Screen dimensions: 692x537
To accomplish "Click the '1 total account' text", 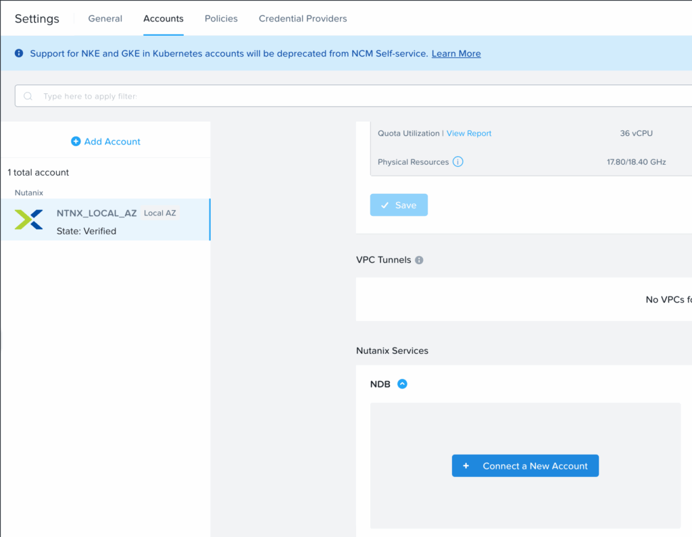I will [39, 172].
